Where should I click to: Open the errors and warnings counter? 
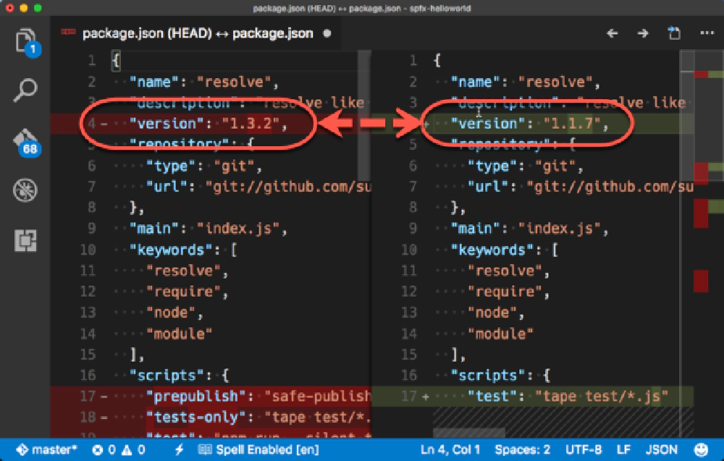118,449
